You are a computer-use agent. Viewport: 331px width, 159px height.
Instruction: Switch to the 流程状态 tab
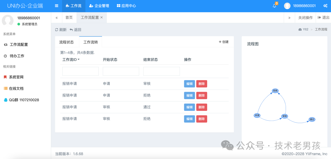click(67, 42)
